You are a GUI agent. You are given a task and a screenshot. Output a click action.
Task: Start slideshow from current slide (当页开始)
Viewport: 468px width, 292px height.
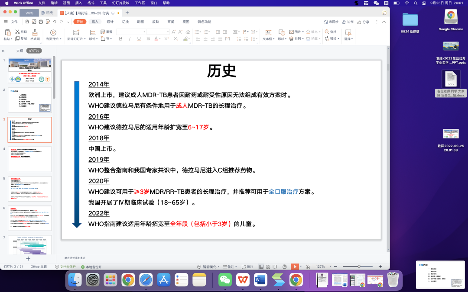[53, 32]
